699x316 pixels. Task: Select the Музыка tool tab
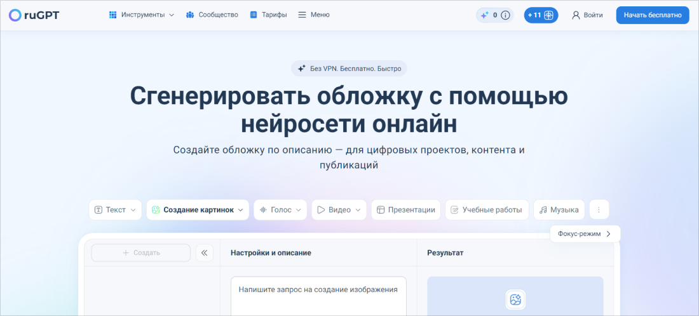click(559, 210)
